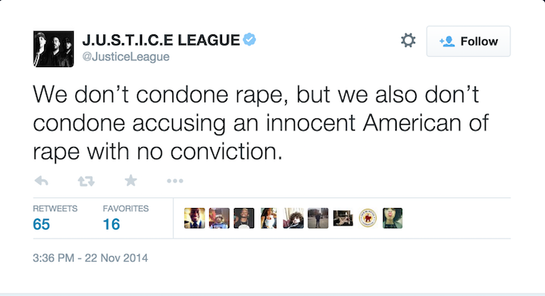Viewport: 545px width, 296px height.
Task: Open the circular seal logo avatar
Action: tap(368, 218)
